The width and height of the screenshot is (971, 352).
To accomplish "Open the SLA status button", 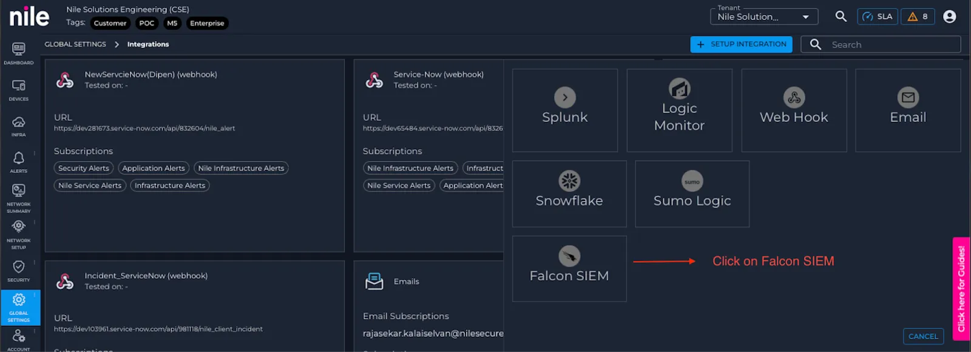I will [878, 16].
